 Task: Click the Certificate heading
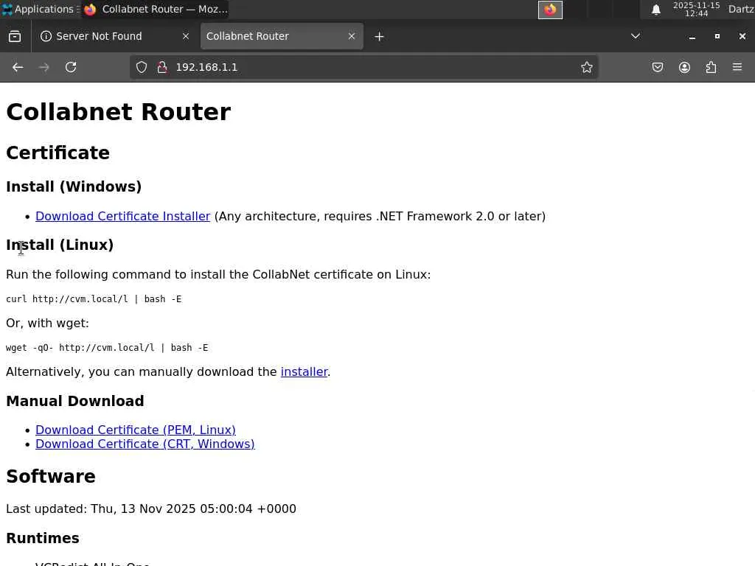pyautogui.click(x=58, y=153)
